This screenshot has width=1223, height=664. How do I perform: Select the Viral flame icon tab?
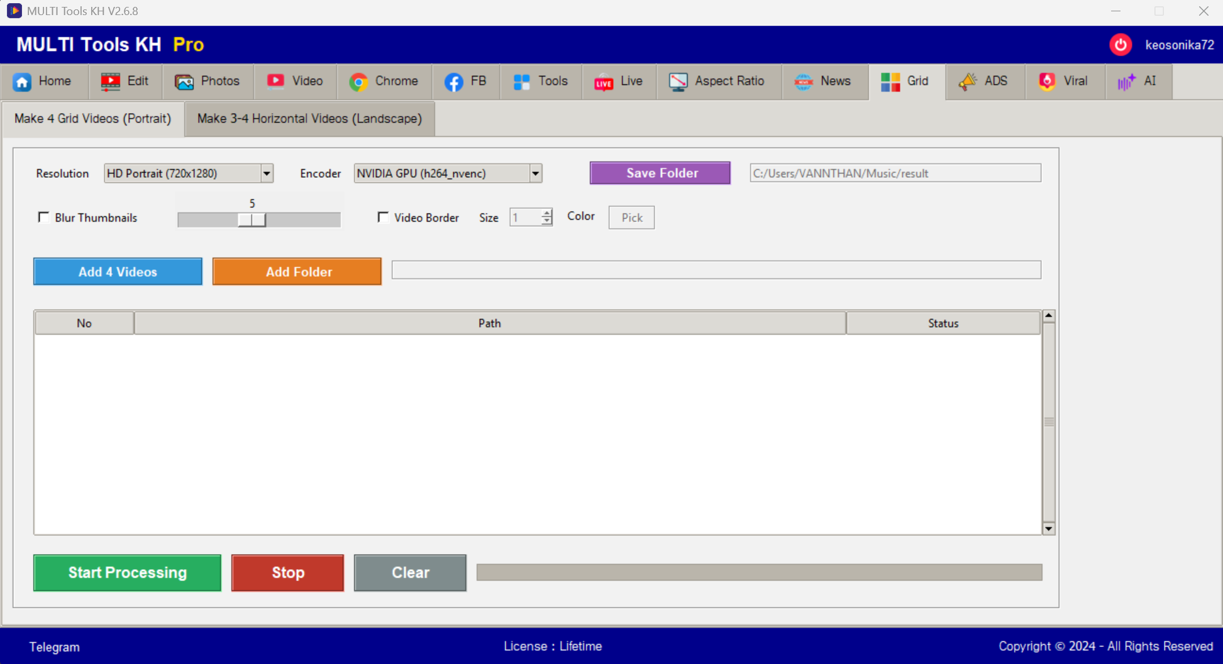(1047, 82)
